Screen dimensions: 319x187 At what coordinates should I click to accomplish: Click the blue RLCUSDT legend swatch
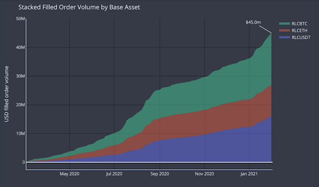click(285, 37)
